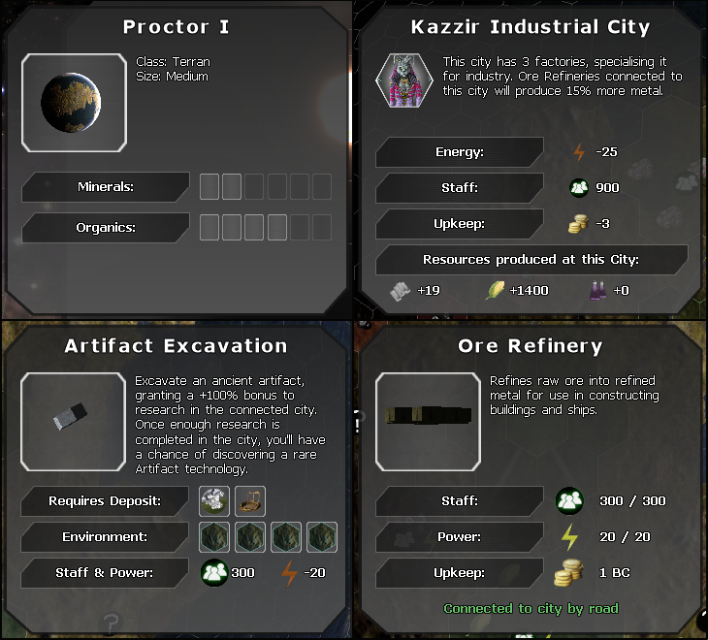708x640 pixels.
Task: Click the Resources produced at this City header
Action: [531, 260]
